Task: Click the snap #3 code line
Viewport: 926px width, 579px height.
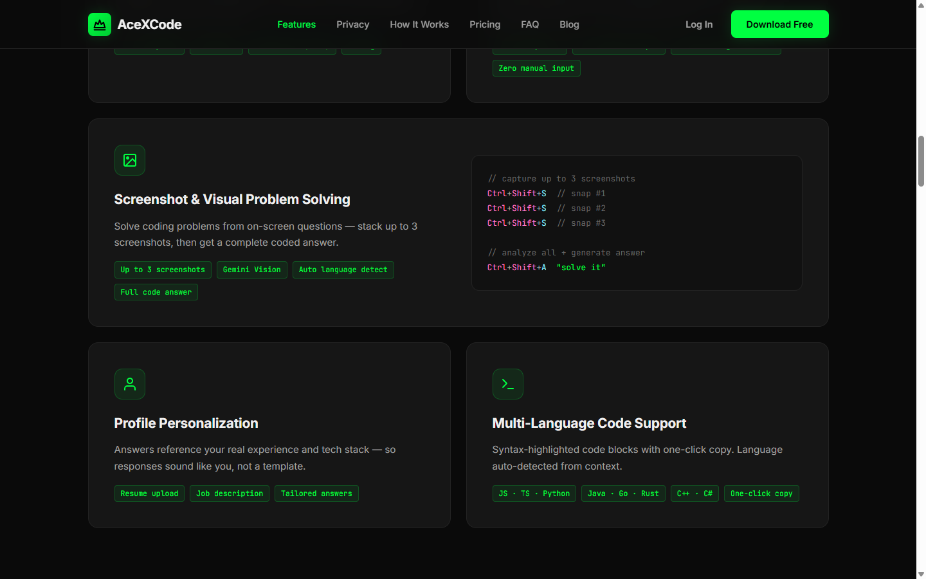Action: 547,223
